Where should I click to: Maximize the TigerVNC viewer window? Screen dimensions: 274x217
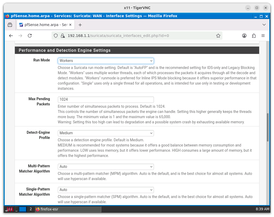[x=257, y=8]
